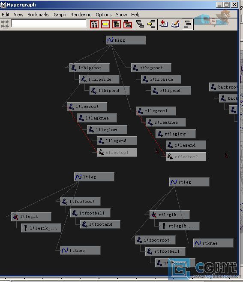Show input and output connections icon

151,24
